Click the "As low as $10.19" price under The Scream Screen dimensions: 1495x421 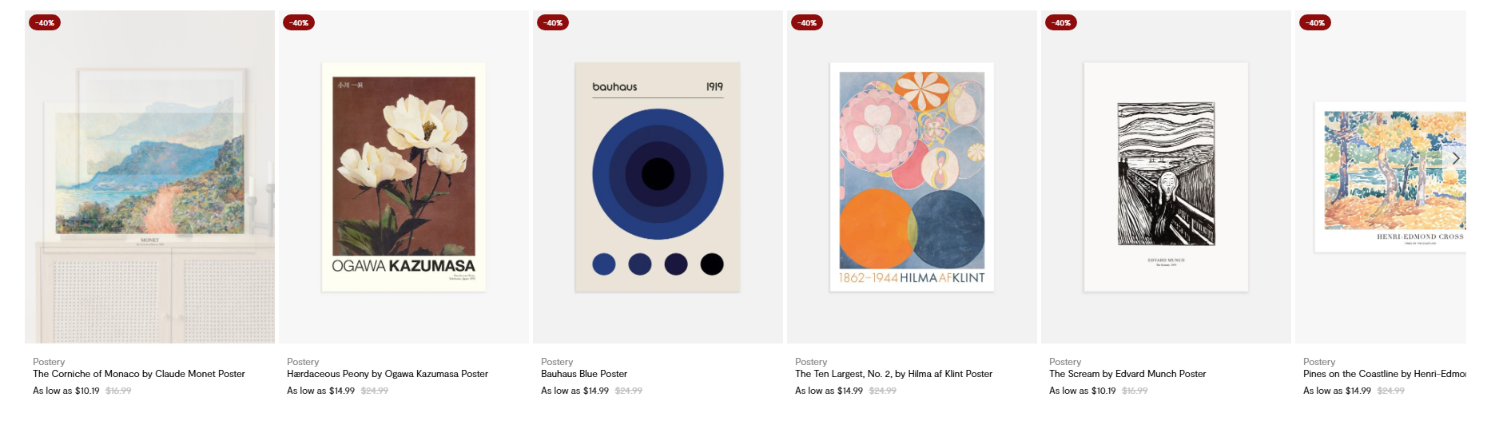1083,391
